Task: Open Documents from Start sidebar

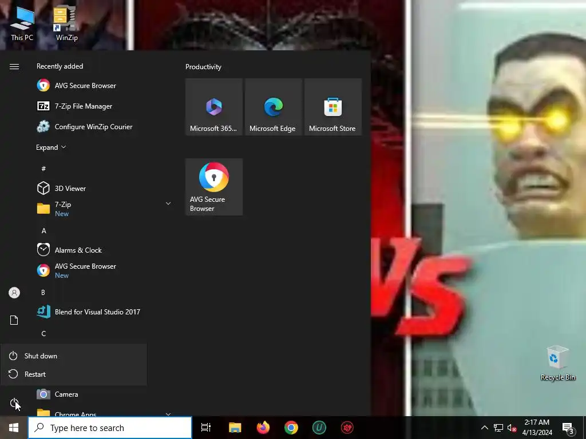Action: (x=14, y=320)
